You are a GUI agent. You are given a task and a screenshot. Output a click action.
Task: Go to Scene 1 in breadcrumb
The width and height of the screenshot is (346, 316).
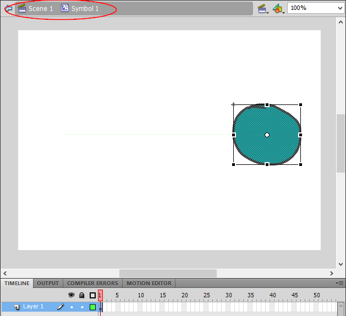(x=36, y=9)
